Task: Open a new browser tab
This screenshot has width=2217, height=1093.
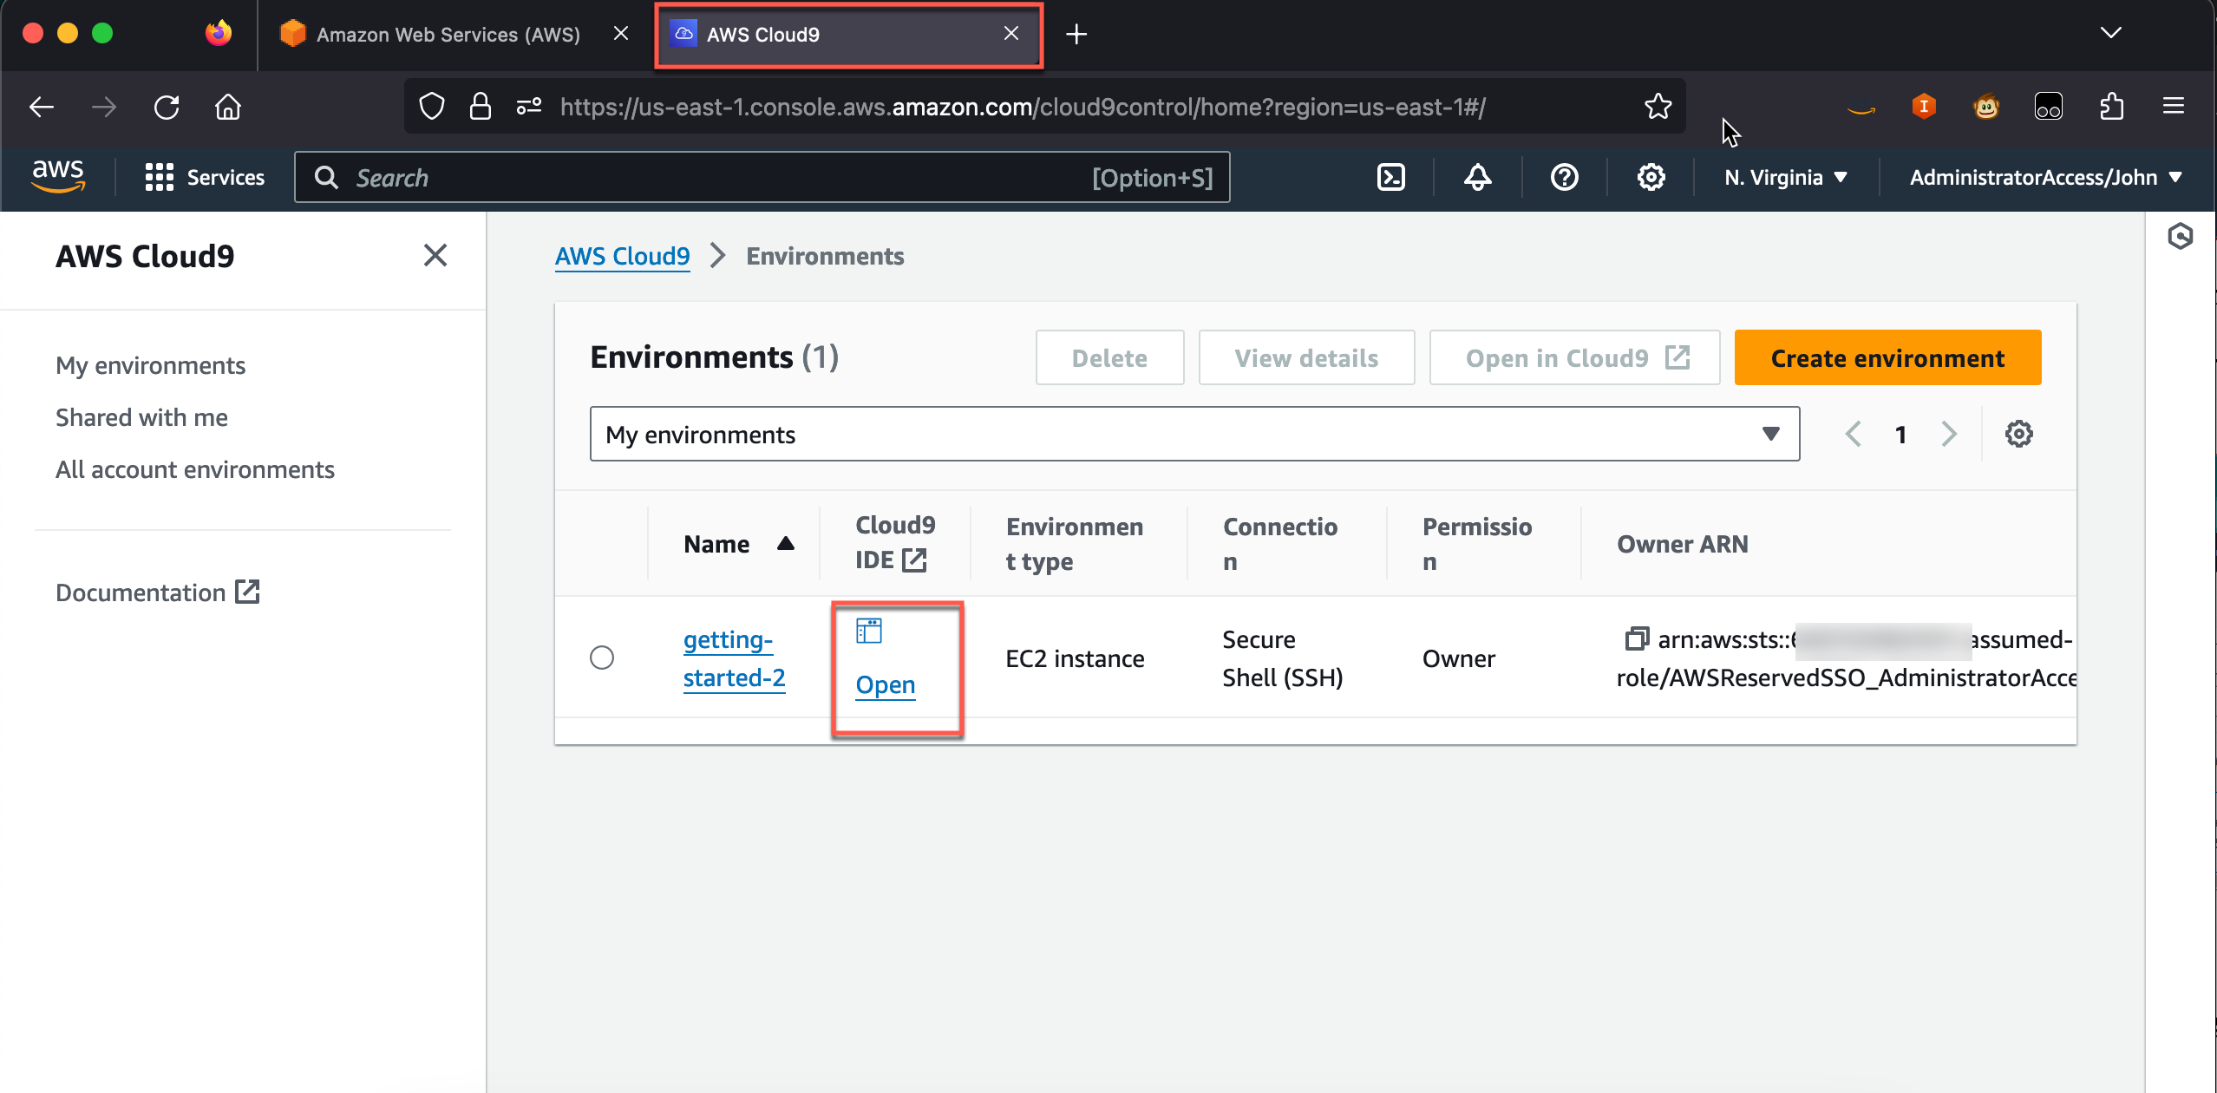Action: [1076, 34]
